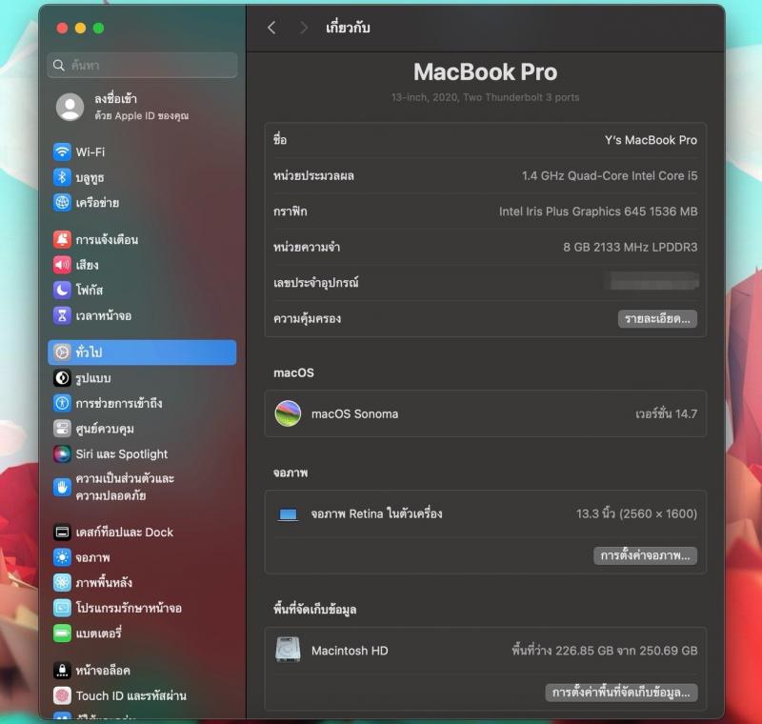Open Wi-Fi settings icon in sidebar

pyautogui.click(x=62, y=151)
